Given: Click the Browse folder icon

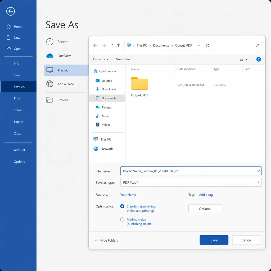Looking at the screenshot, I should click(x=50, y=100).
